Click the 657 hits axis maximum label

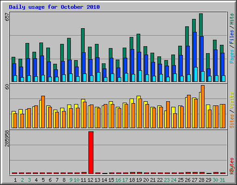tap(7, 17)
